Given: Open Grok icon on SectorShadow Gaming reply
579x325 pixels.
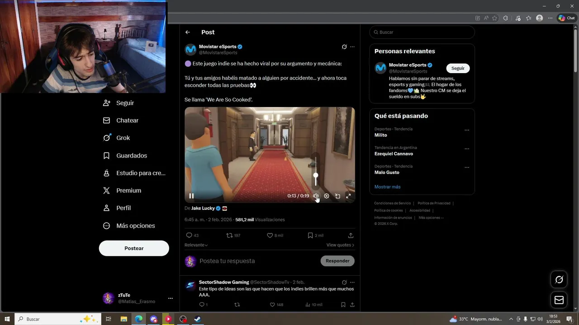Looking at the screenshot, I should coord(344,283).
